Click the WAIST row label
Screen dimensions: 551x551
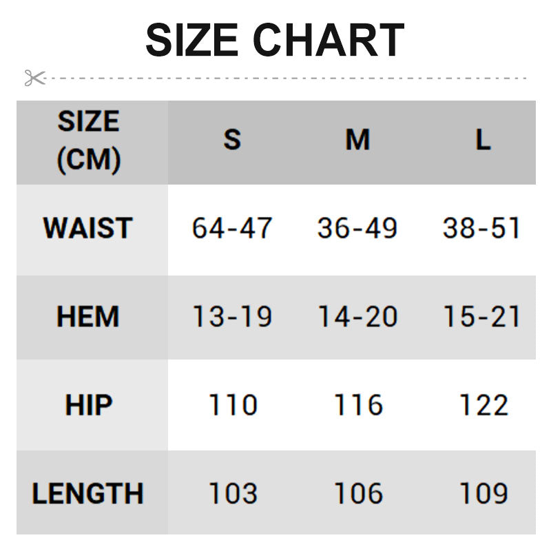(87, 228)
